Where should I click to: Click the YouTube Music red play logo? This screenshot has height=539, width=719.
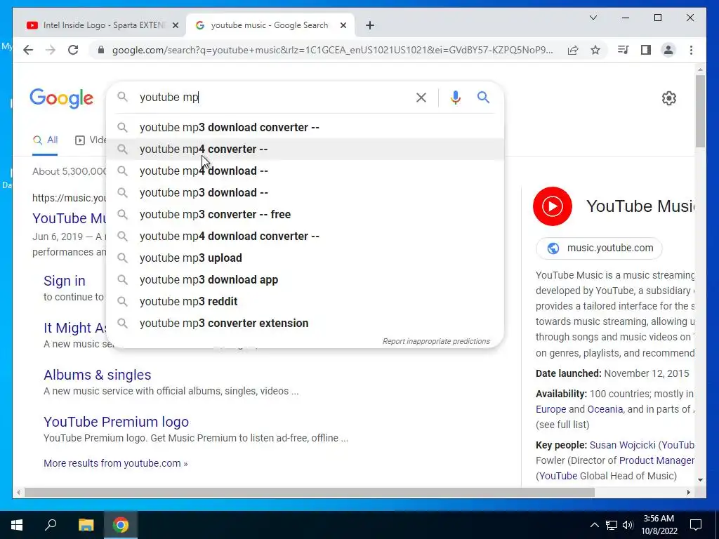[x=552, y=206]
